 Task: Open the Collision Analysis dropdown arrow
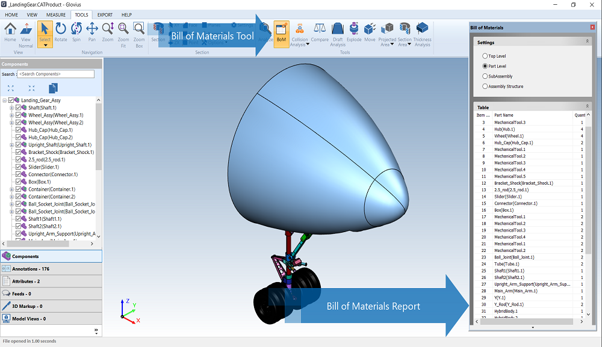tap(308, 45)
